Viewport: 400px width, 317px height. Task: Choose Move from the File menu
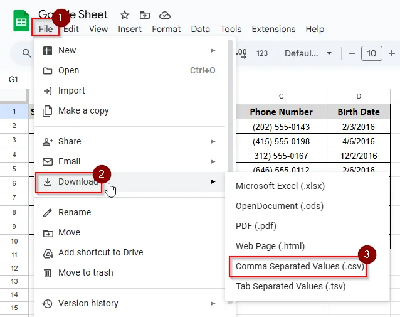pos(129,232)
